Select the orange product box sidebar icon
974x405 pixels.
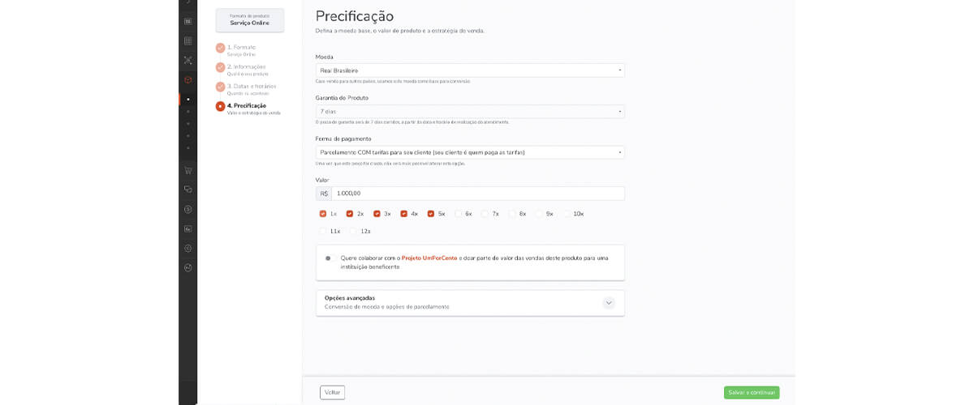click(x=187, y=80)
